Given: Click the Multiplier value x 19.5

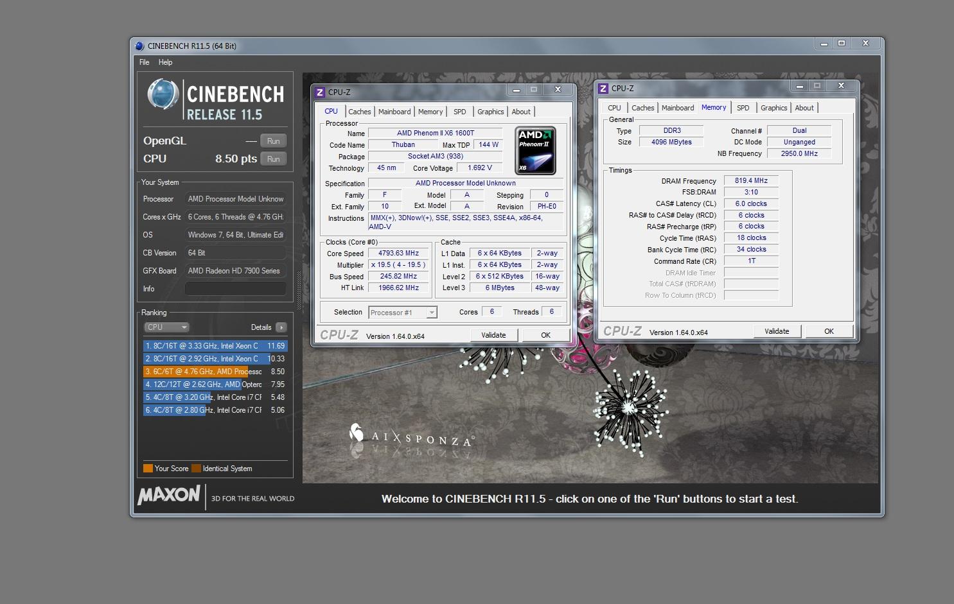Looking at the screenshot, I should coord(398,265).
